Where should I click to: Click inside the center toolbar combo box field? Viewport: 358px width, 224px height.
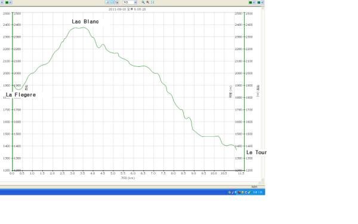point(128,2)
